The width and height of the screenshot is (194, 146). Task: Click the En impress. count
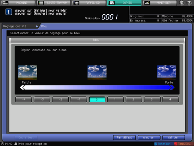click(x=158, y=20)
